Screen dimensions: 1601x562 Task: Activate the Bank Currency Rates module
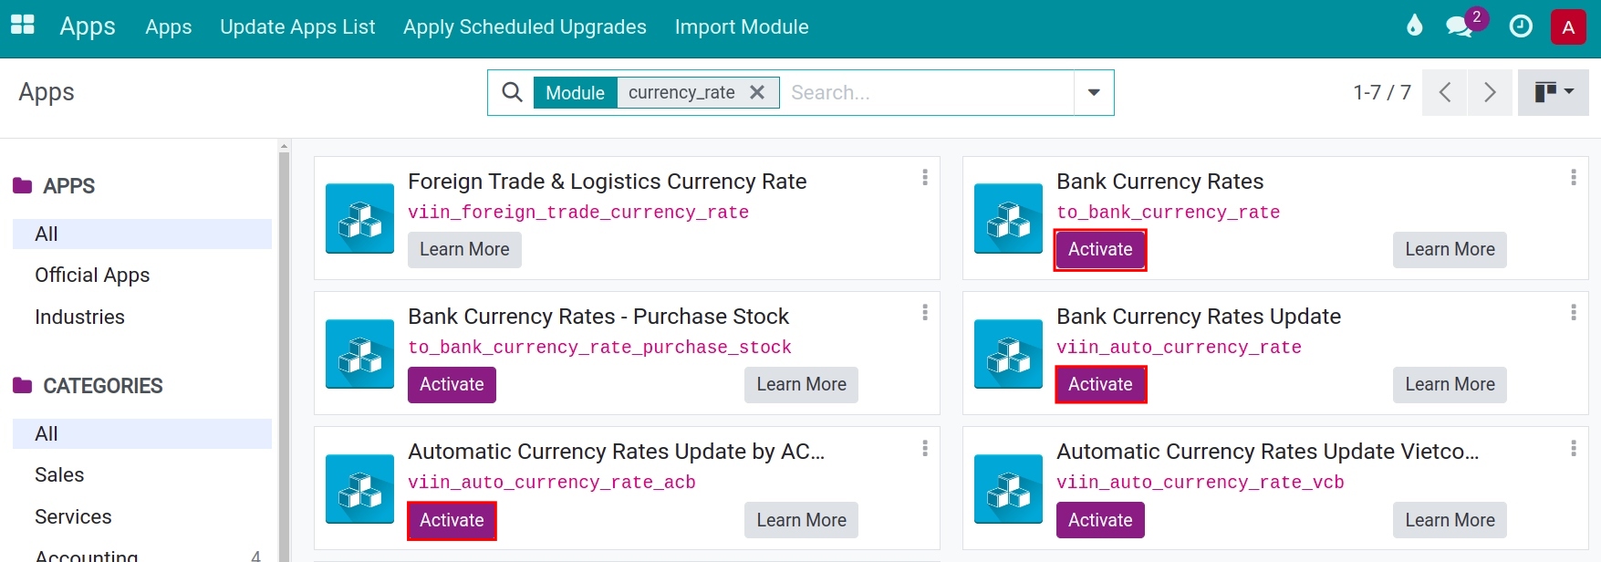1100,249
